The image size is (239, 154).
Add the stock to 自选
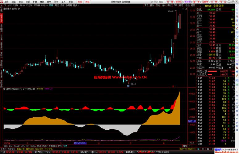187,5
